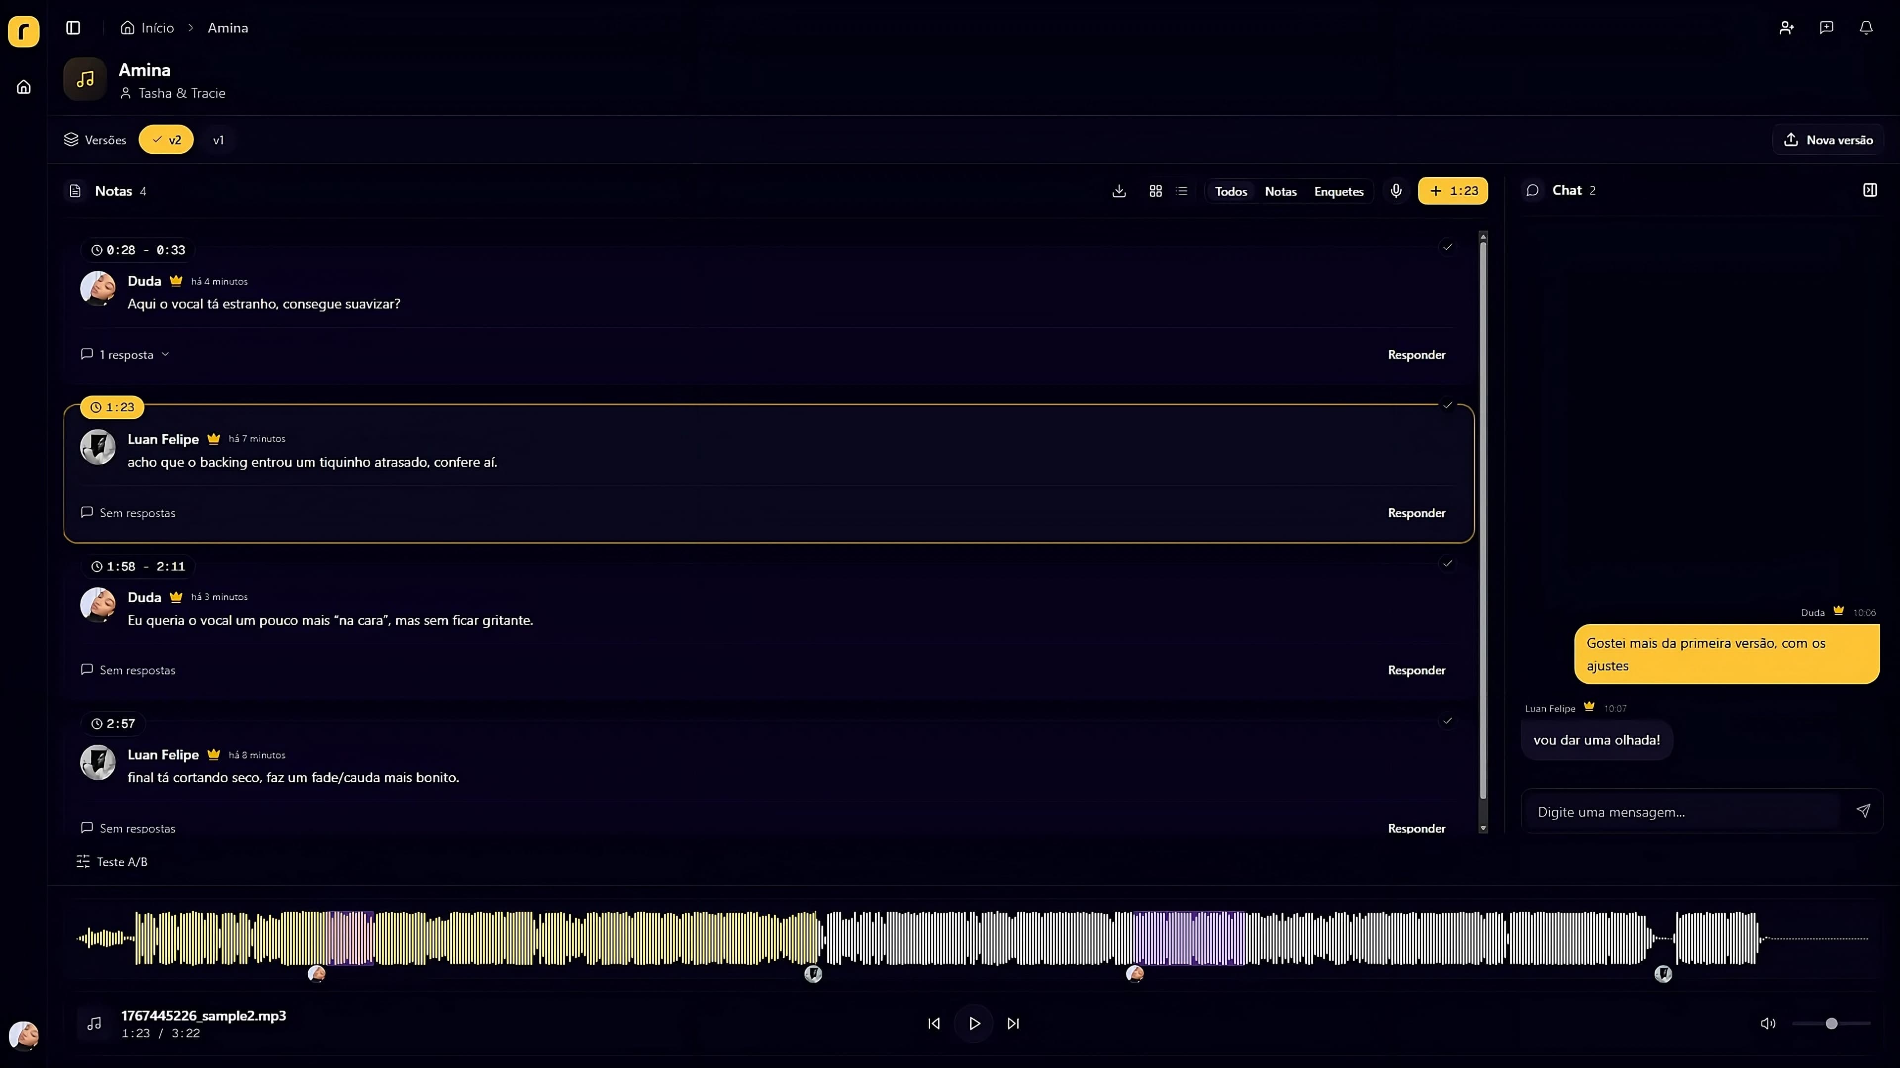
Task: Upload a Nova versão
Action: [1828, 139]
